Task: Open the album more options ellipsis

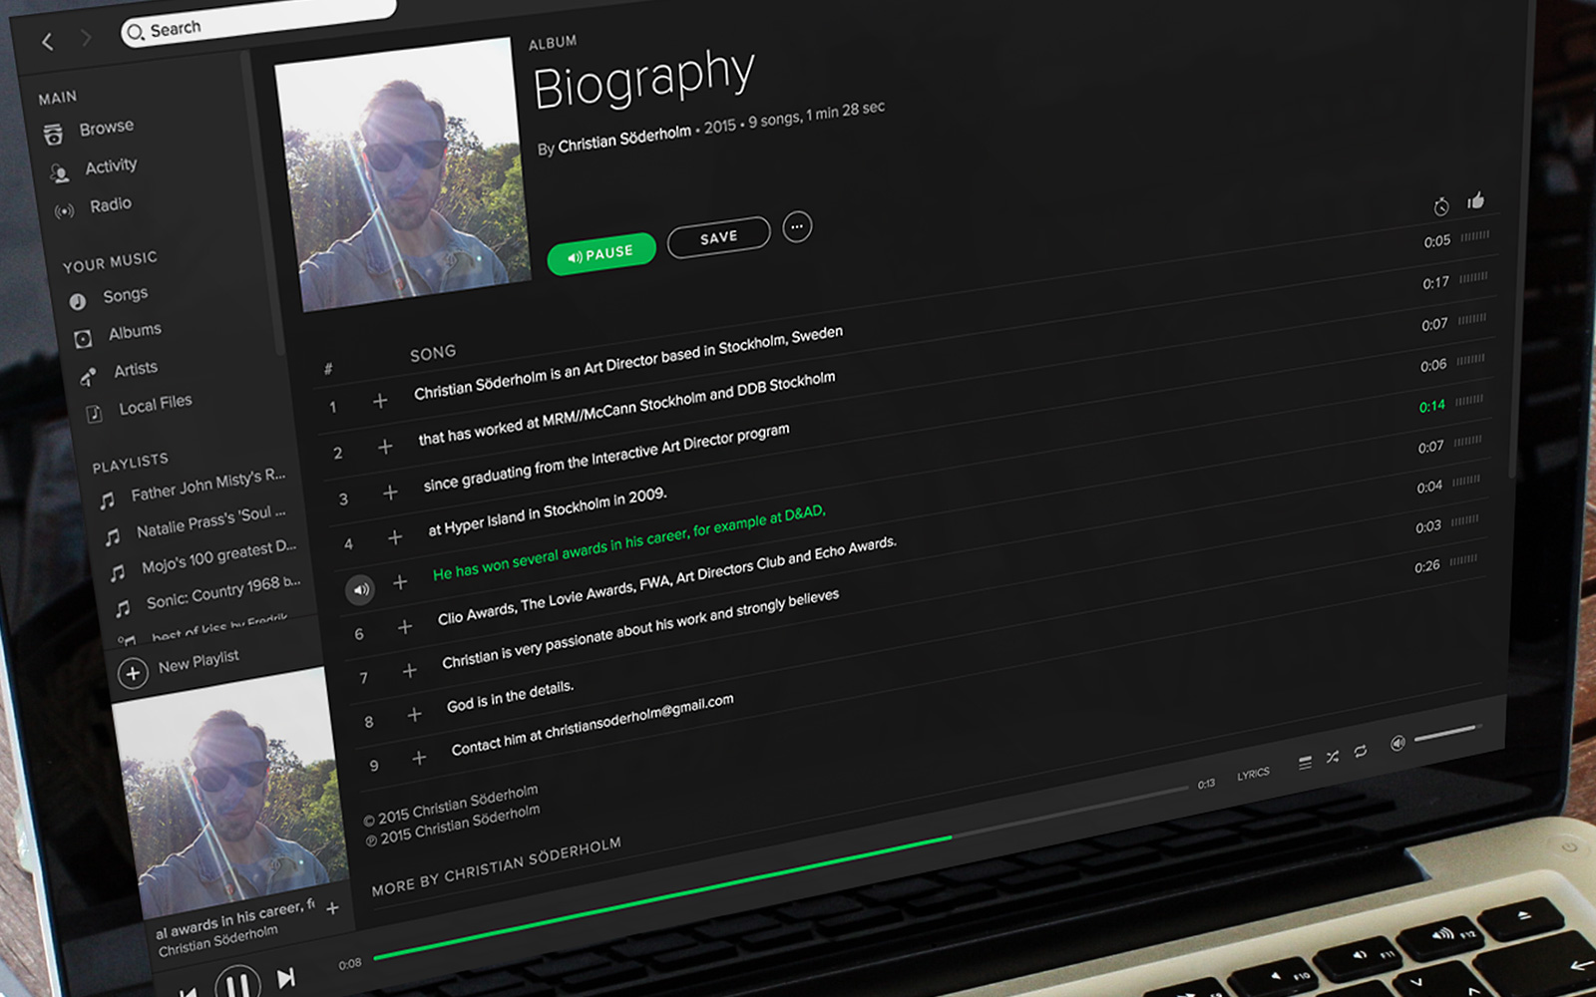Action: point(796,227)
